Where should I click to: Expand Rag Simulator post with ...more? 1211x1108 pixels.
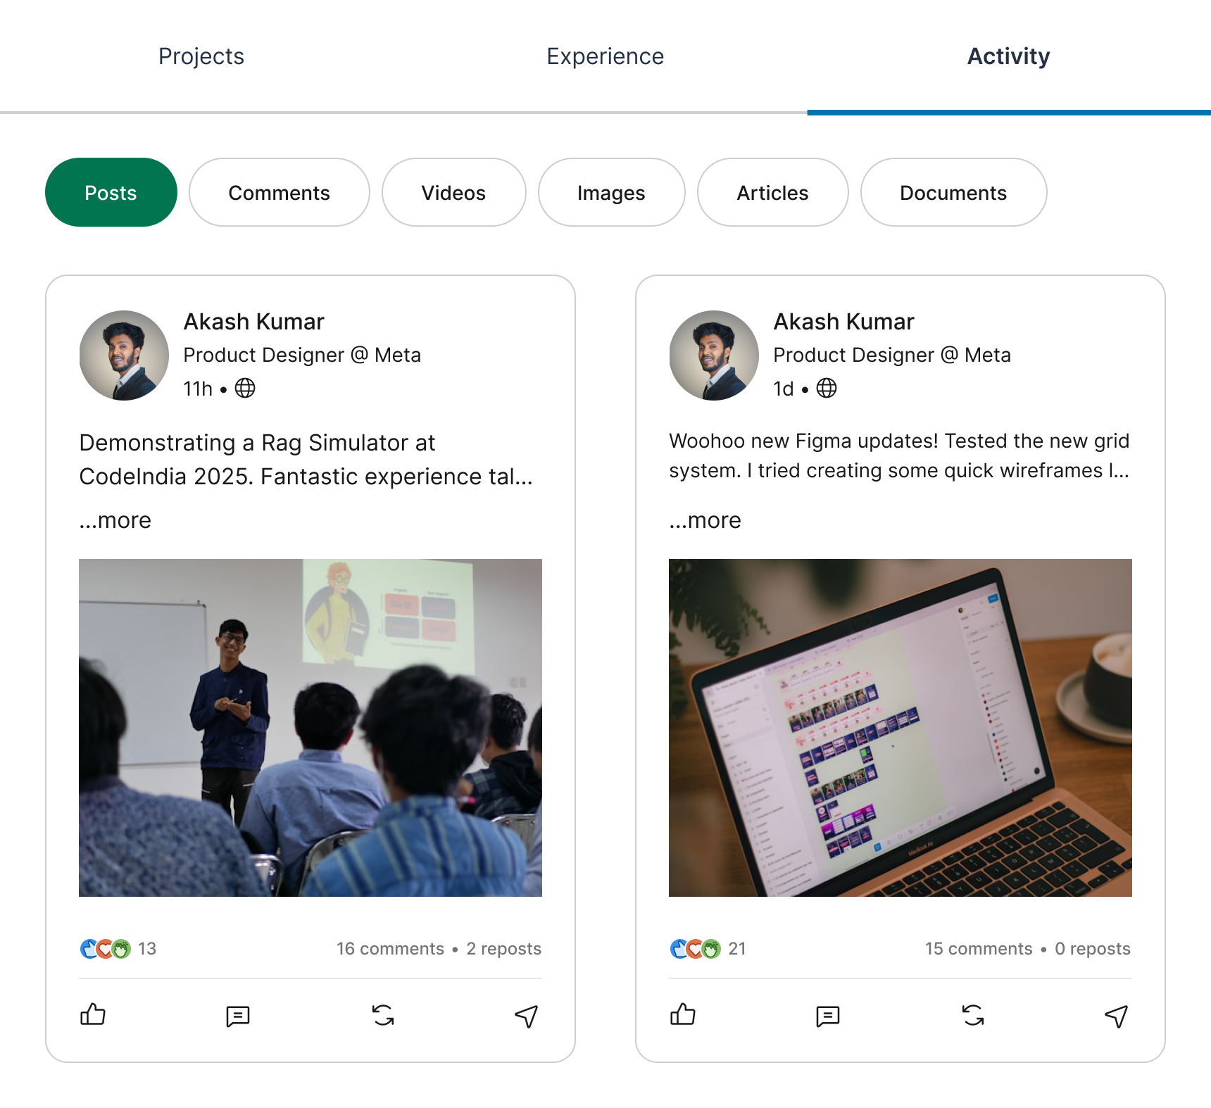point(115,520)
